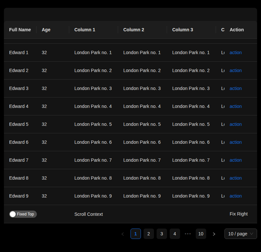The image size is (261, 252).
Task: Enable Fixed Top in the table footer
Action: pos(23,214)
